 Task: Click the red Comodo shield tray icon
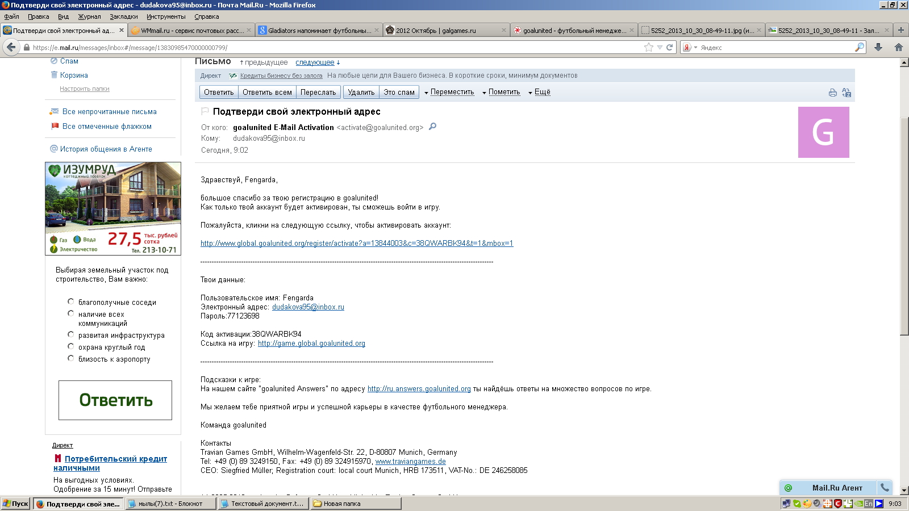(837, 504)
